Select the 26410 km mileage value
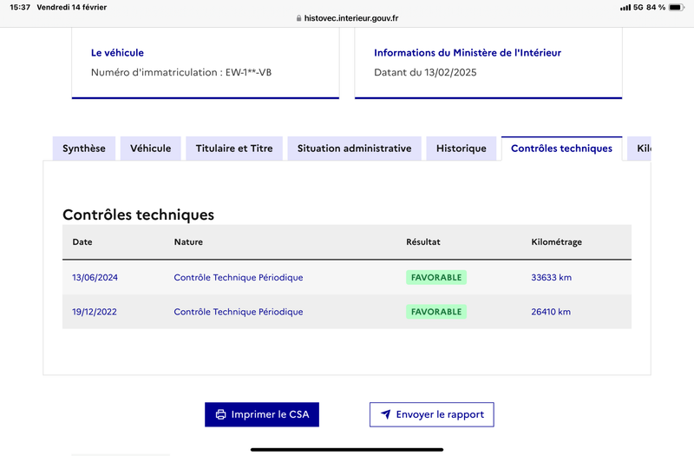The height and width of the screenshot is (456, 694). pyautogui.click(x=551, y=312)
